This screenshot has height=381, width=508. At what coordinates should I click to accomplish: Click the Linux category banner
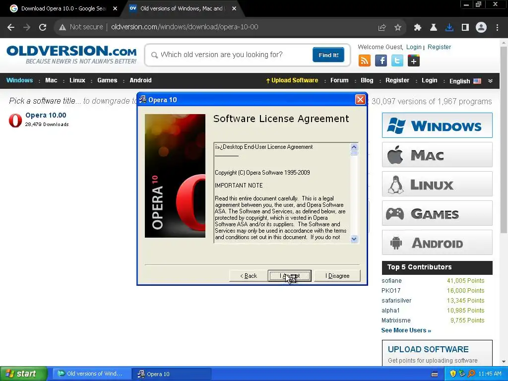click(437, 184)
